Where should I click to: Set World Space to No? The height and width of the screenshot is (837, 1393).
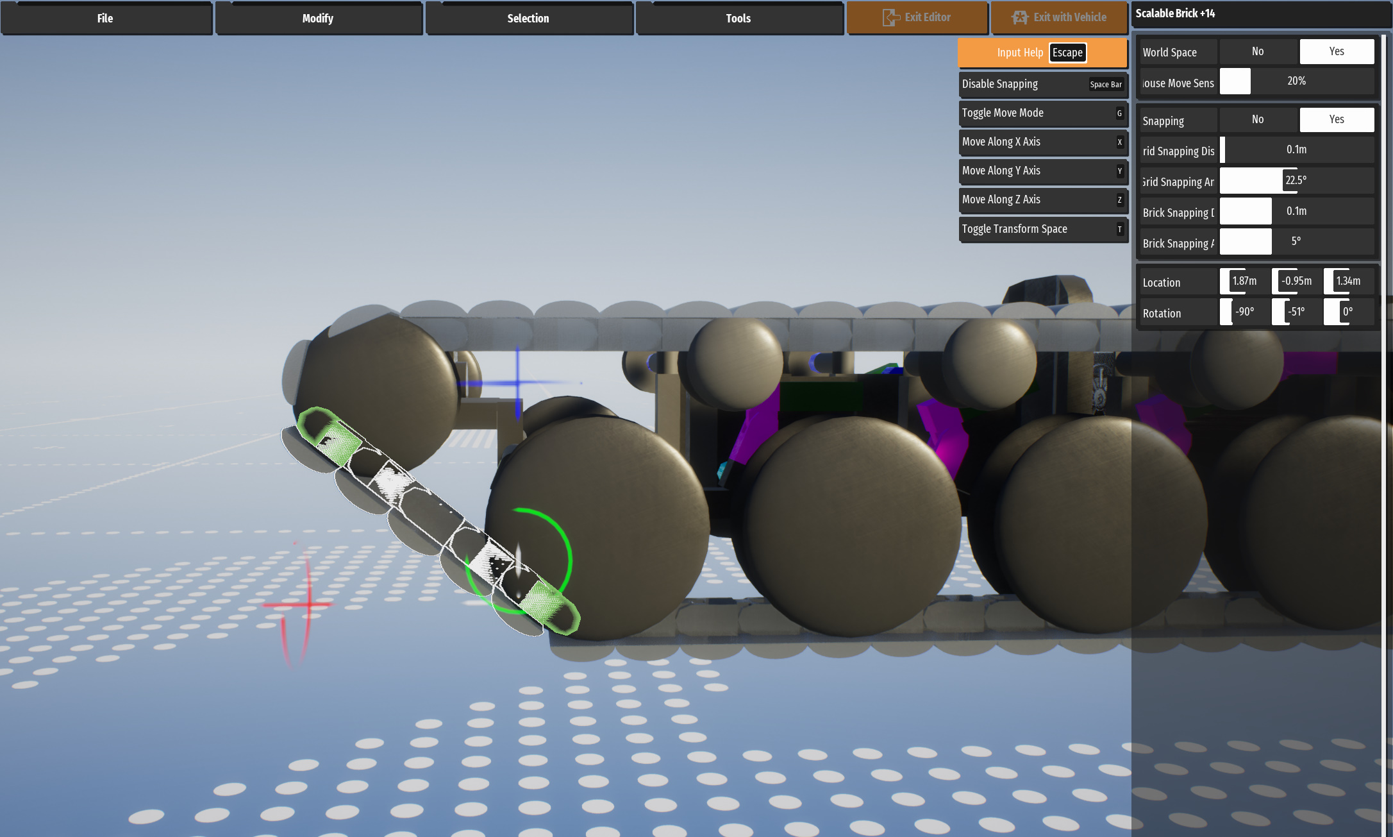[1258, 51]
